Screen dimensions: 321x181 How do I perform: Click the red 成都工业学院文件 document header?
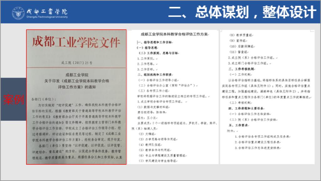pyautogui.click(x=76, y=43)
